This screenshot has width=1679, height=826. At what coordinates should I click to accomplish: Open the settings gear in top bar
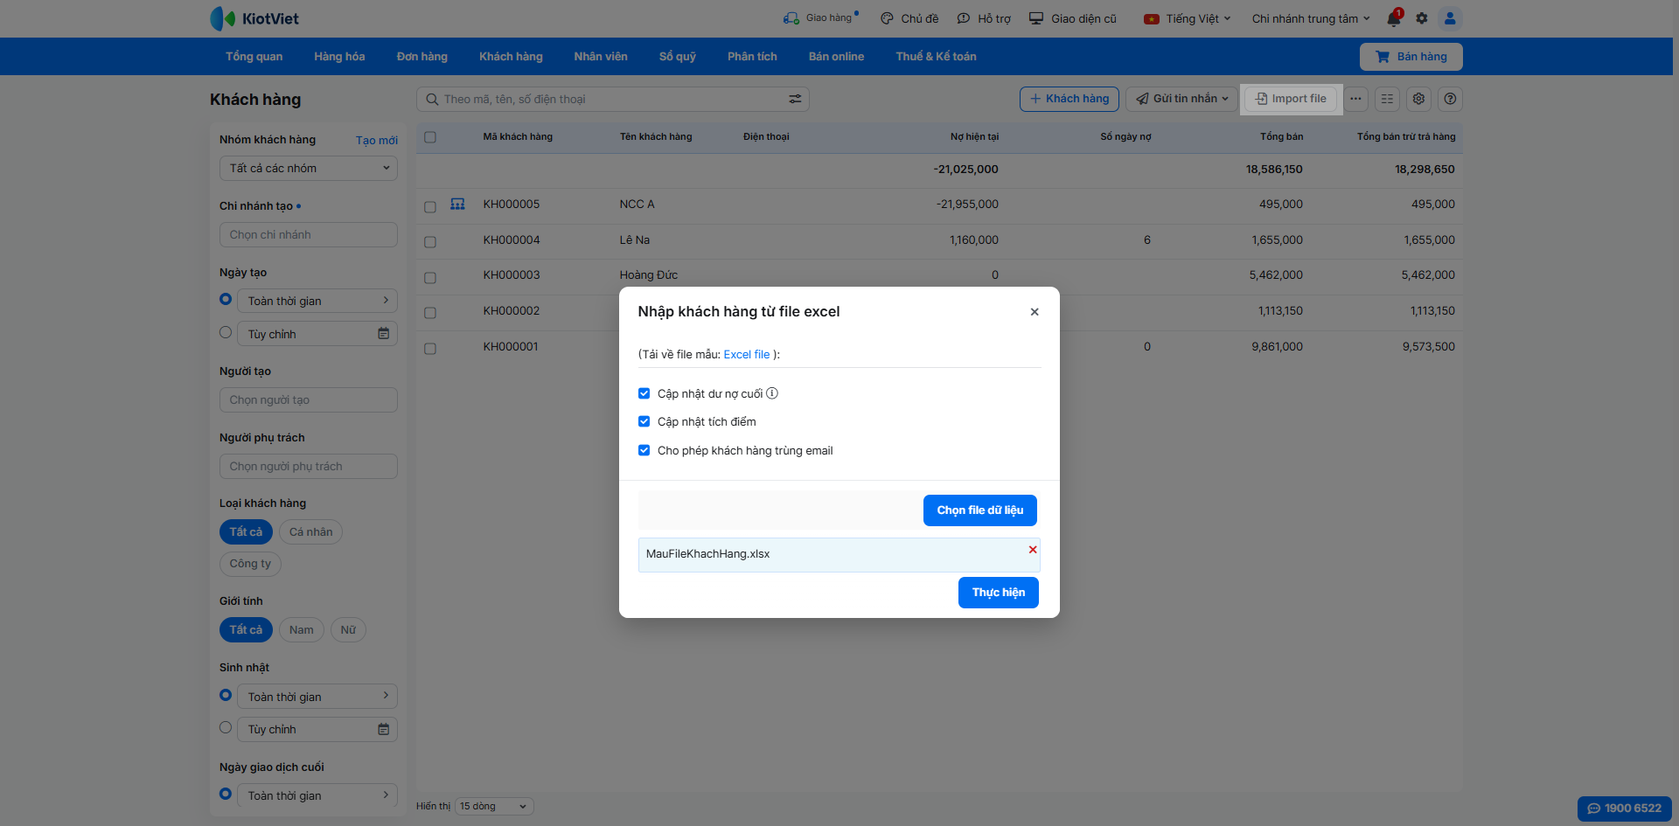click(1422, 18)
